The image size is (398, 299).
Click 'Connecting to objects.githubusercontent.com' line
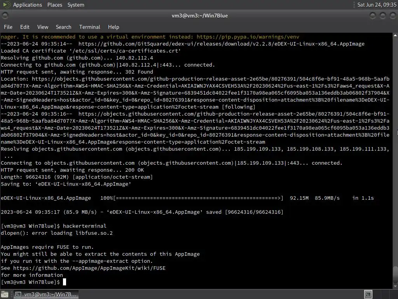[171, 163]
